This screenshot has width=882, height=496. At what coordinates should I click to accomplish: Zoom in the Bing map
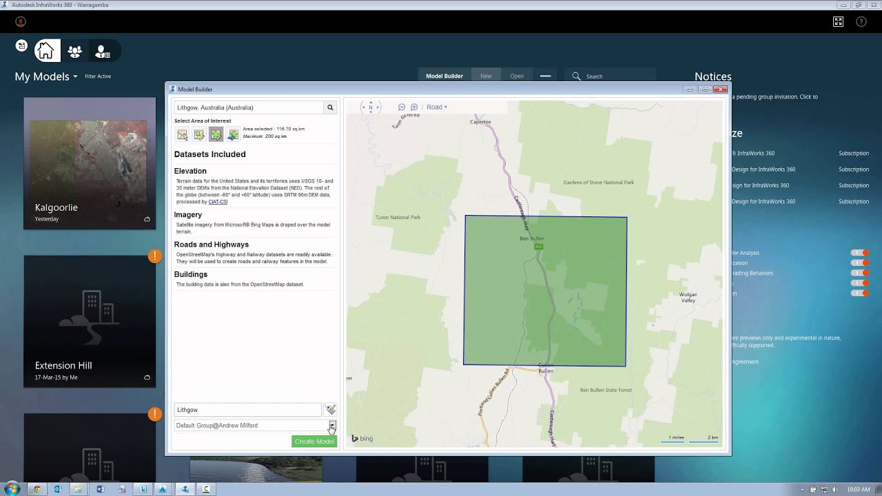pyautogui.click(x=414, y=107)
